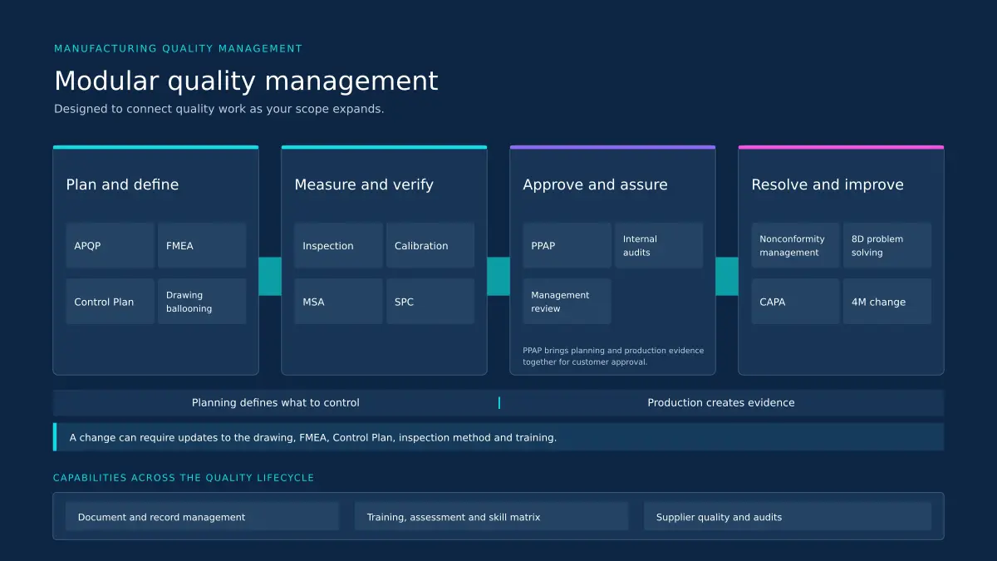Click the Measure and verify heading
Image resolution: width=997 pixels, height=561 pixels.
(x=364, y=185)
